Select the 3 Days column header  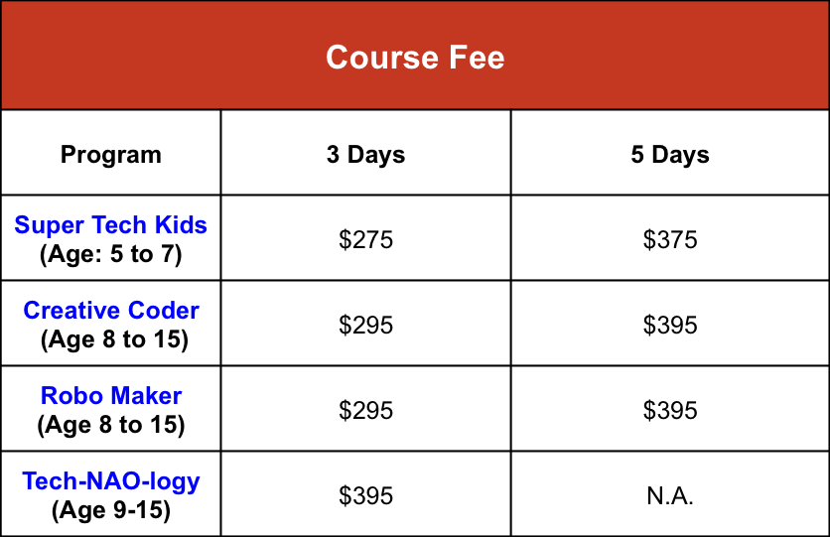365,155
